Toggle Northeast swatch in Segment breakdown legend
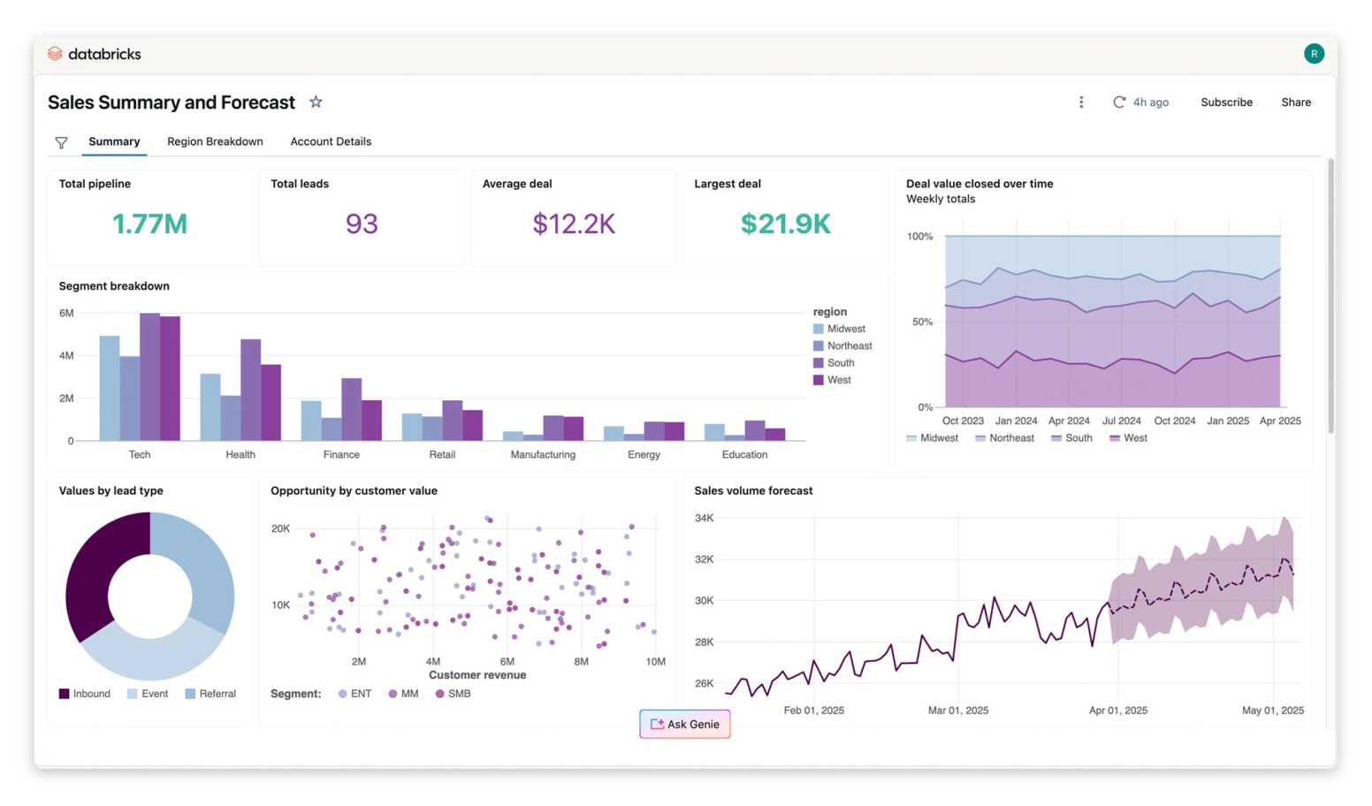Viewport: 1372px width, 806px height. (818, 346)
